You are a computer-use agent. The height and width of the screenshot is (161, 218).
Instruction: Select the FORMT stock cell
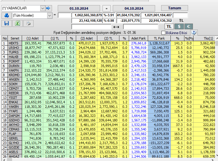pos(15,61)
